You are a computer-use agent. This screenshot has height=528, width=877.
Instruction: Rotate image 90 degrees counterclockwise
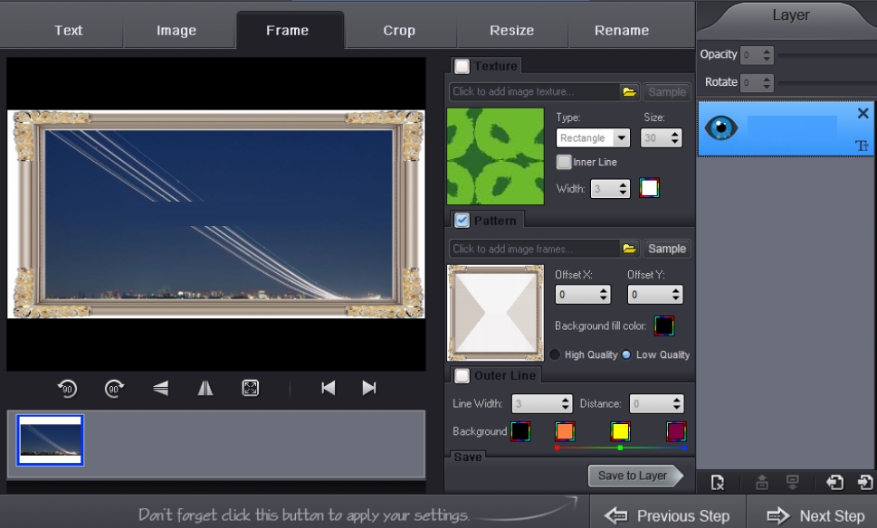67,388
